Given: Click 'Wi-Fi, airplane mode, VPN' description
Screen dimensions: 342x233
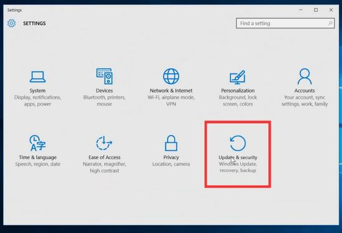Looking at the screenshot, I should coord(171,101).
